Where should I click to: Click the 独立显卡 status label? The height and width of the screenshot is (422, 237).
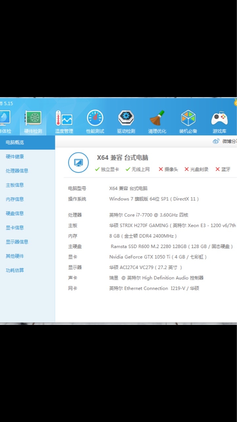[110, 169]
